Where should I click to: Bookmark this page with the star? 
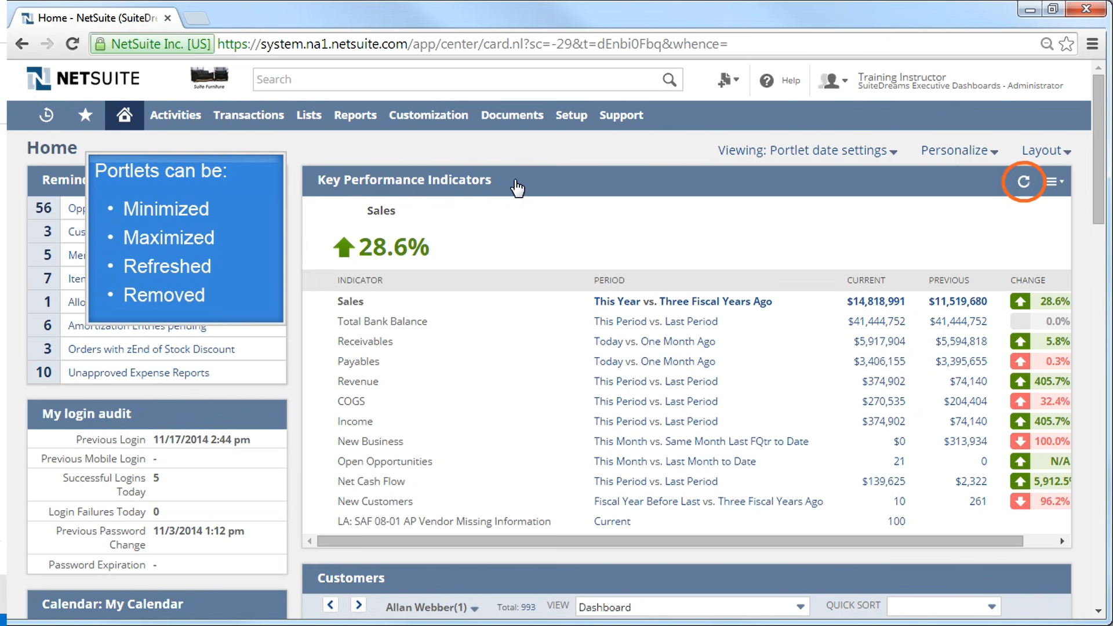tap(1067, 44)
